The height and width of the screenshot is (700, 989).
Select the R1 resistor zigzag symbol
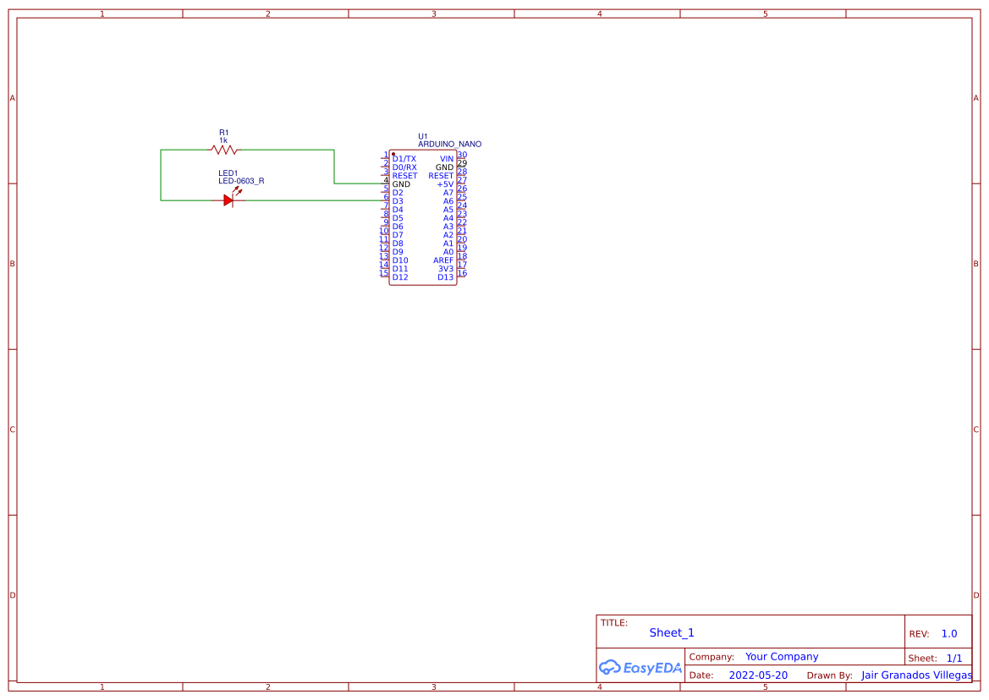click(224, 150)
